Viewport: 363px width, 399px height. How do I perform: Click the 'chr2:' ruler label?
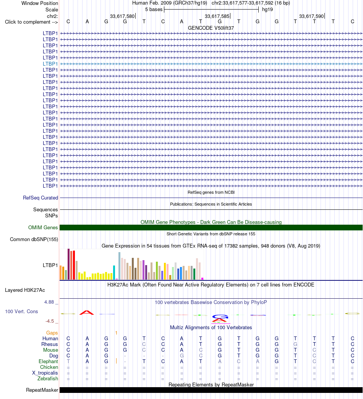coord(52,16)
